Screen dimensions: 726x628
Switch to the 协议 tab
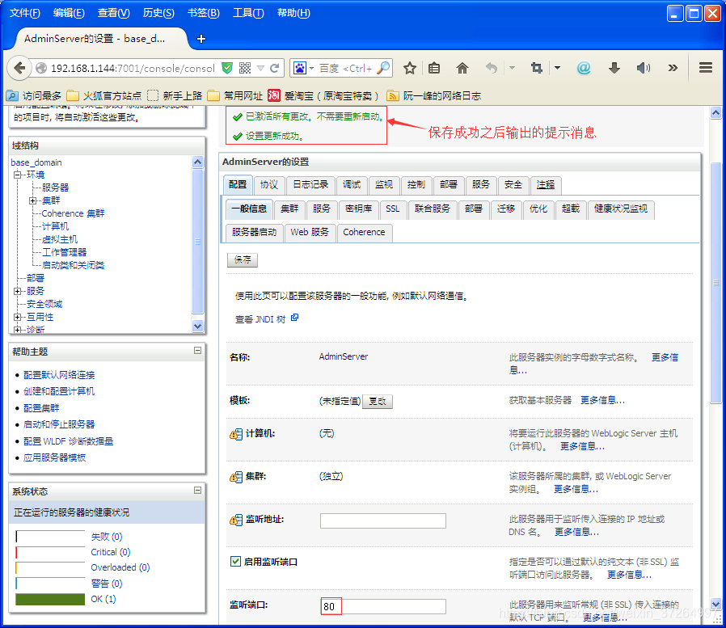click(269, 184)
